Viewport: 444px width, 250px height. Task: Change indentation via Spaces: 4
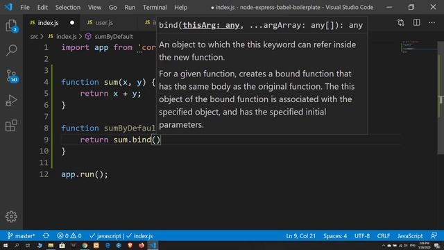335,236
